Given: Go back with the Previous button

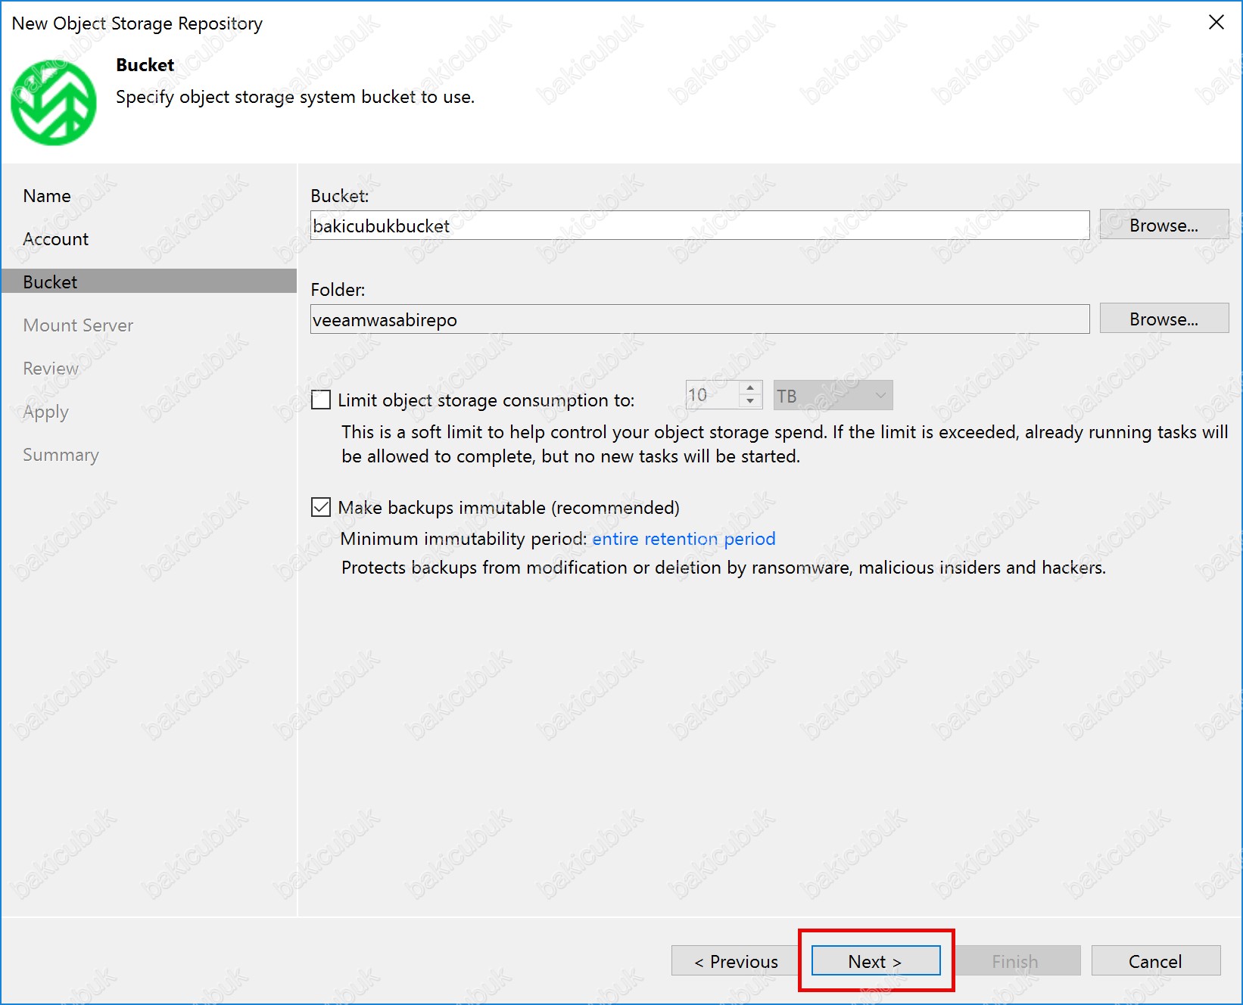Looking at the screenshot, I should tap(735, 961).
